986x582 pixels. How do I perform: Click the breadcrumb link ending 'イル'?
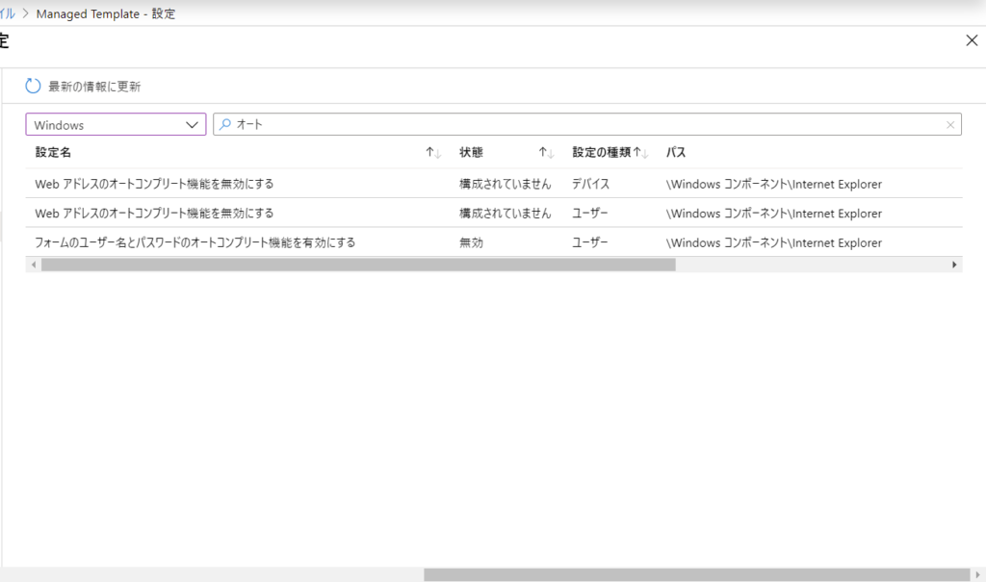pyautogui.click(x=8, y=13)
